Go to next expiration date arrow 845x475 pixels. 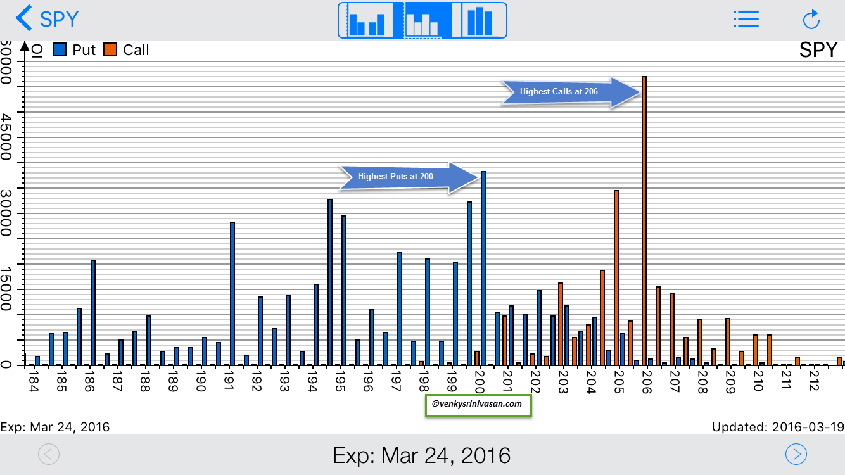[x=796, y=454]
